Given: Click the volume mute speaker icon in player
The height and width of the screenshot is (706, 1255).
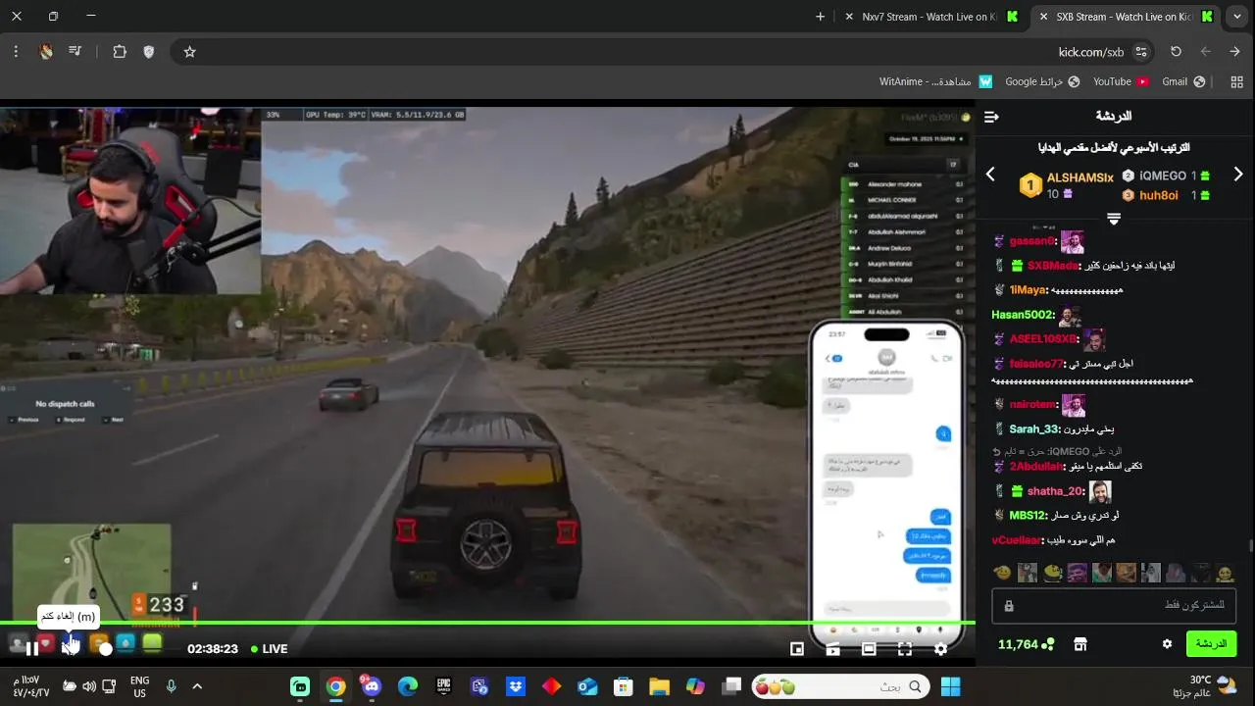Looking at the screenshot, I should 69,648.
